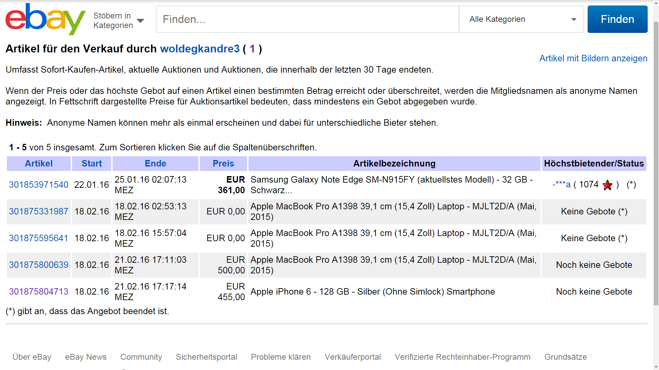Click the red feedback star icon
This screenshot has width=659, height=370.
tap(607, 185)
